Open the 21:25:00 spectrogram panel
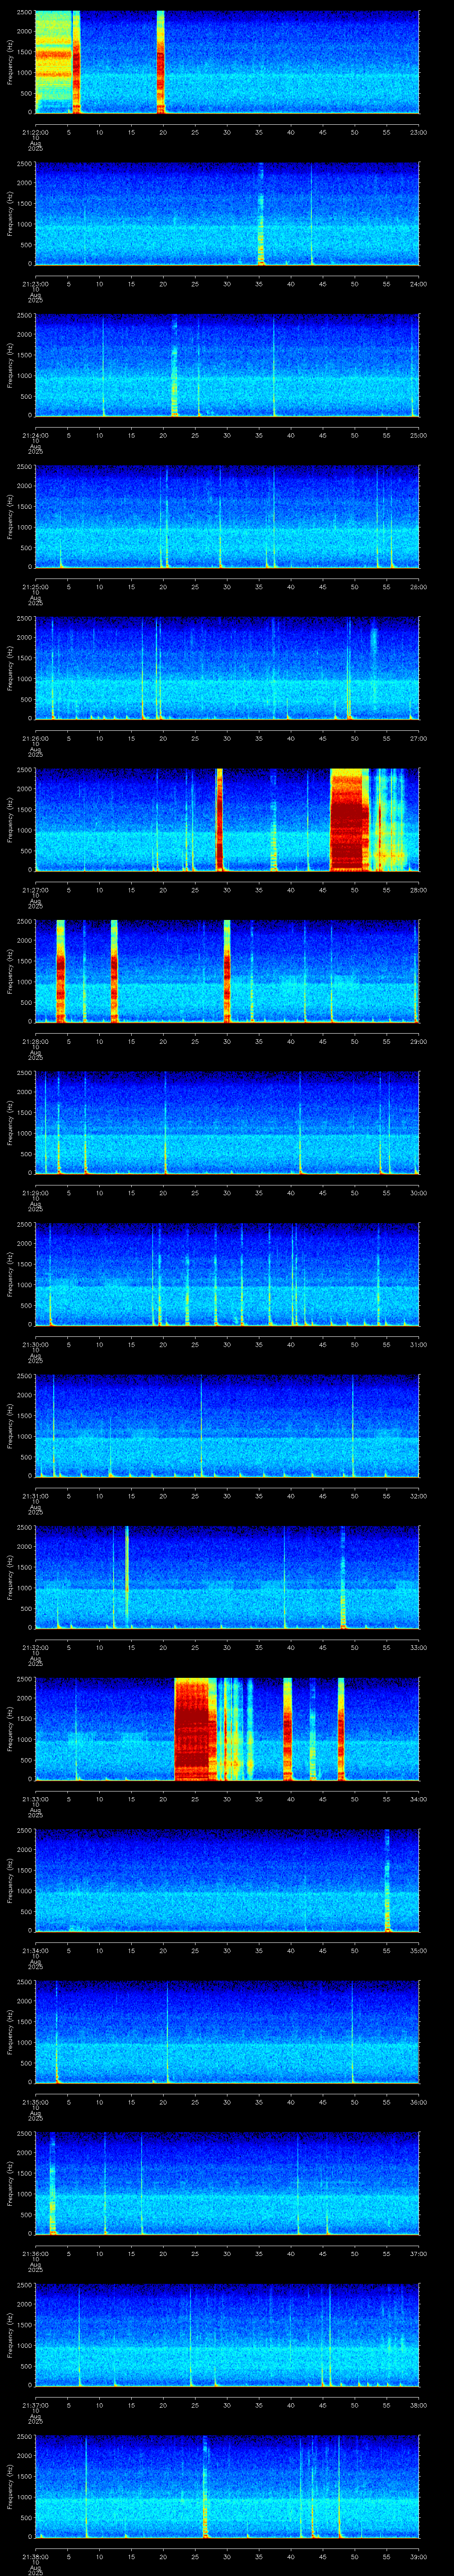Screen dimensions: 454x2576 (227, 516)
